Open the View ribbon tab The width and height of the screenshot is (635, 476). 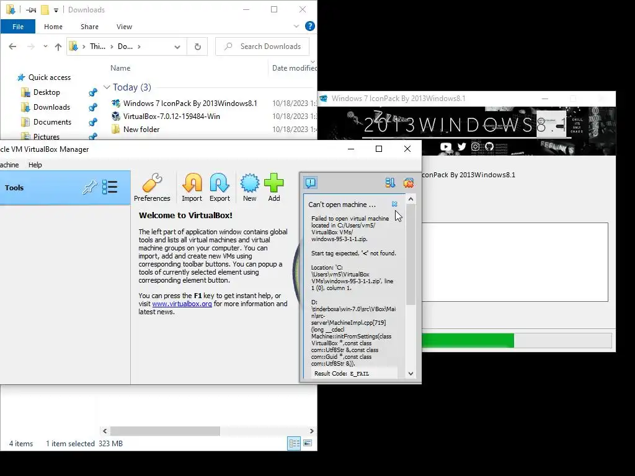pyautogui.click(x=124, y=26)
